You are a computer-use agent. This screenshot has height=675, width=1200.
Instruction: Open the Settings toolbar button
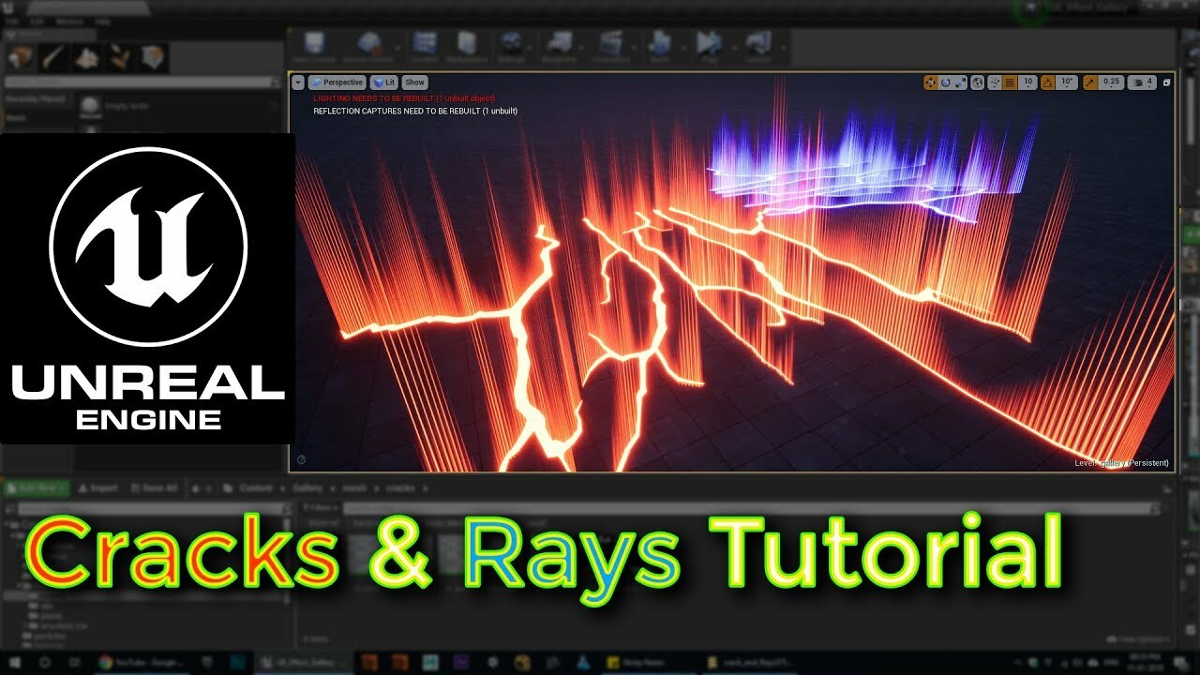[x=512, y=45]
